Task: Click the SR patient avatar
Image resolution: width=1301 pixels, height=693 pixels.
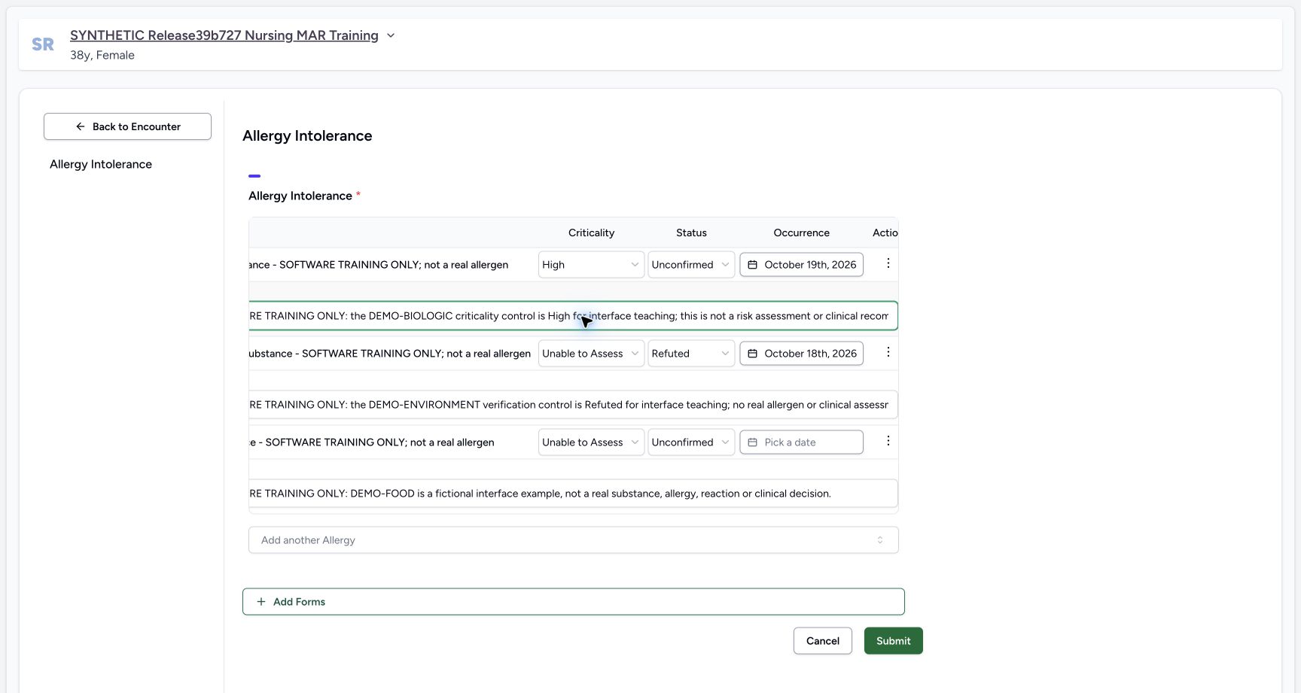Action: (43, 44)
